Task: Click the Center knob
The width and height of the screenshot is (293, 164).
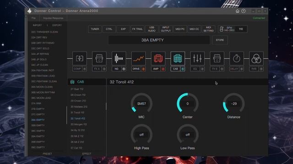Action: click(x=187, y=103)
